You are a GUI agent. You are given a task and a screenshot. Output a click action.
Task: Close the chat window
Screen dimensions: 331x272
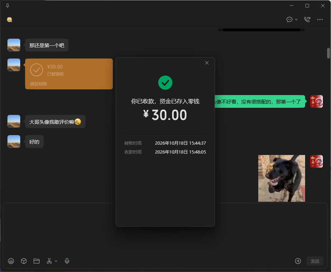[323, 6]
